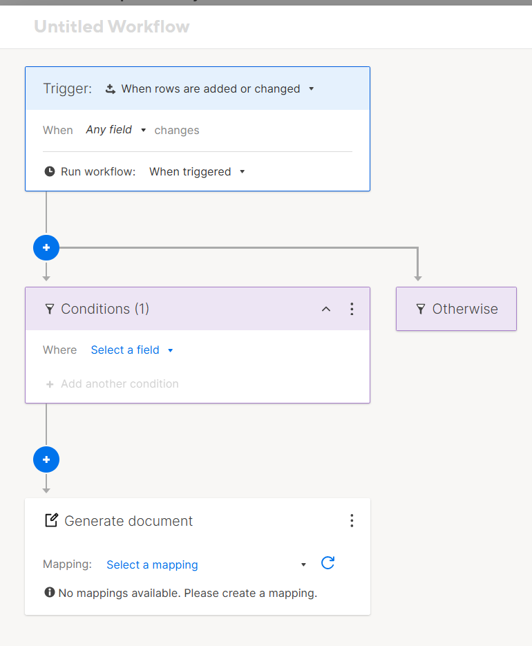Click the Conditions (1) header title

pyautogui.click(x=105, y=309)
